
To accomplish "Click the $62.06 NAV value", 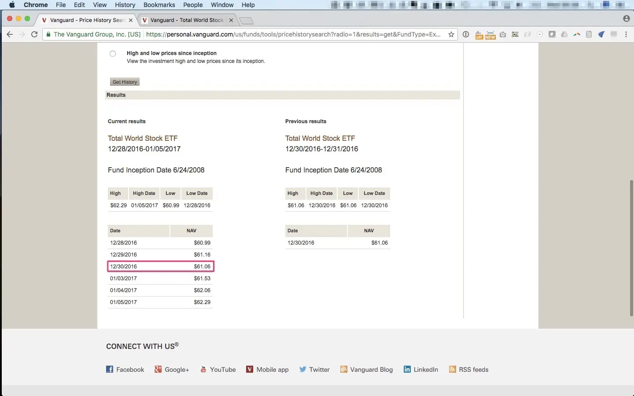I will 202,290.
